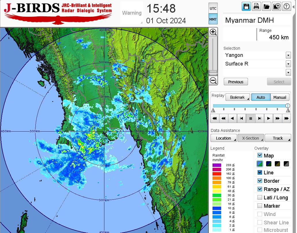Open the Bookmark dropdown menu
This screenshot has width=297, height=233.
[x=238, y=97]
